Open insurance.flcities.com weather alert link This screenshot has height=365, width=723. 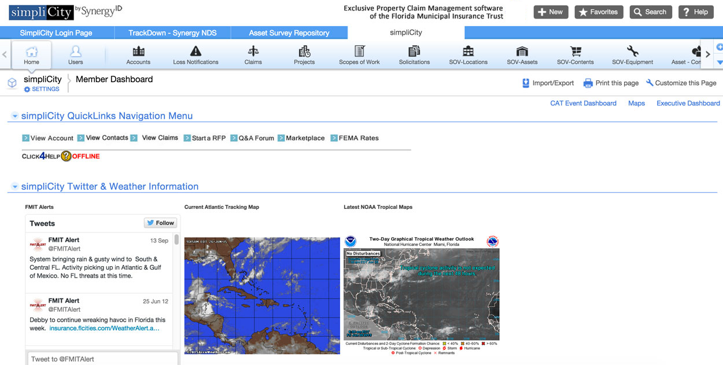104,328
